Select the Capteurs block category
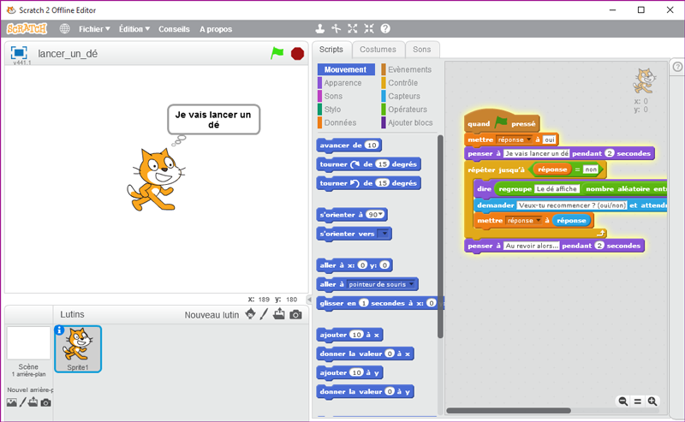 pyautogui.click(x=403, y=96)
